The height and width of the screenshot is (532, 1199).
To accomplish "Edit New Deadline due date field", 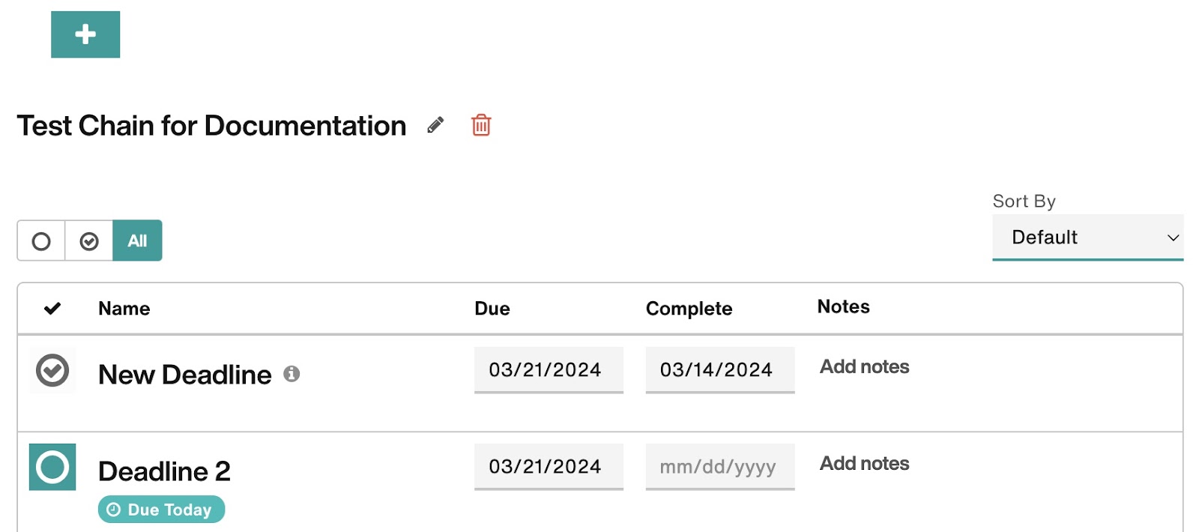I will [x=549, y=369].
